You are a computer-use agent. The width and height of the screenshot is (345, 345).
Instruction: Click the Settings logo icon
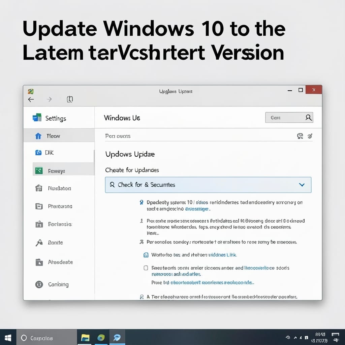(x=37, y=118)
